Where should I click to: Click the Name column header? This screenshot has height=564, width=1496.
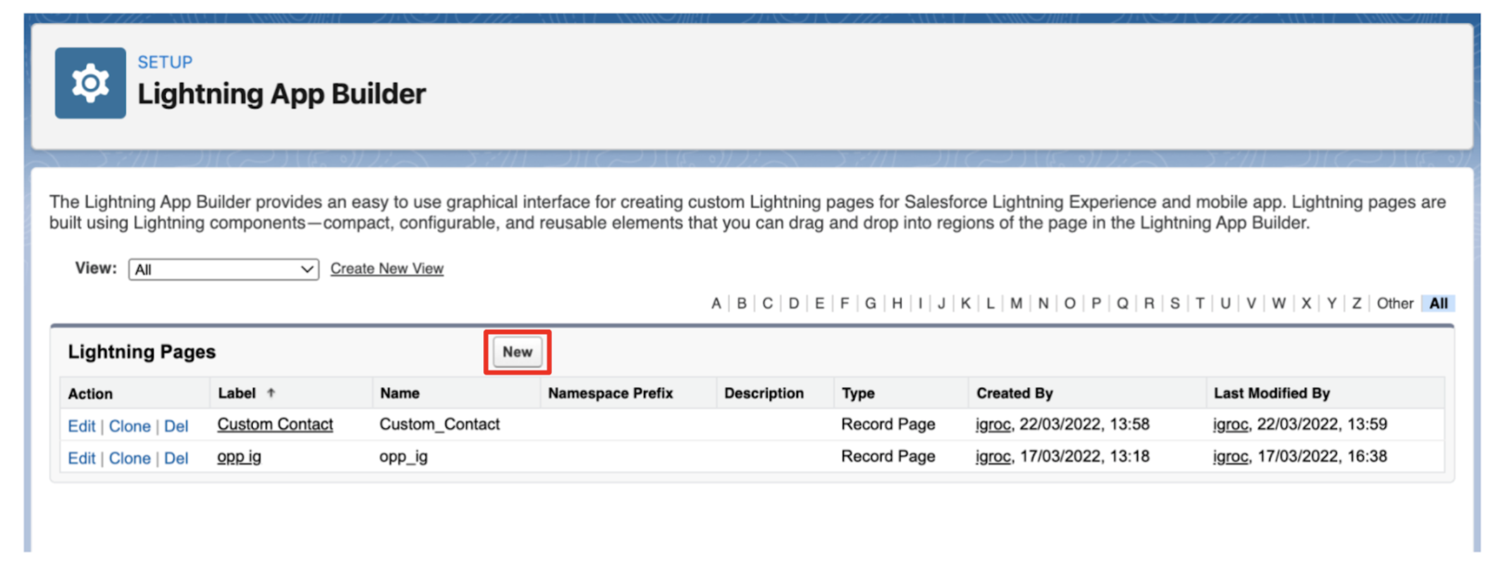pyautogui.click(x=400, y=393)
